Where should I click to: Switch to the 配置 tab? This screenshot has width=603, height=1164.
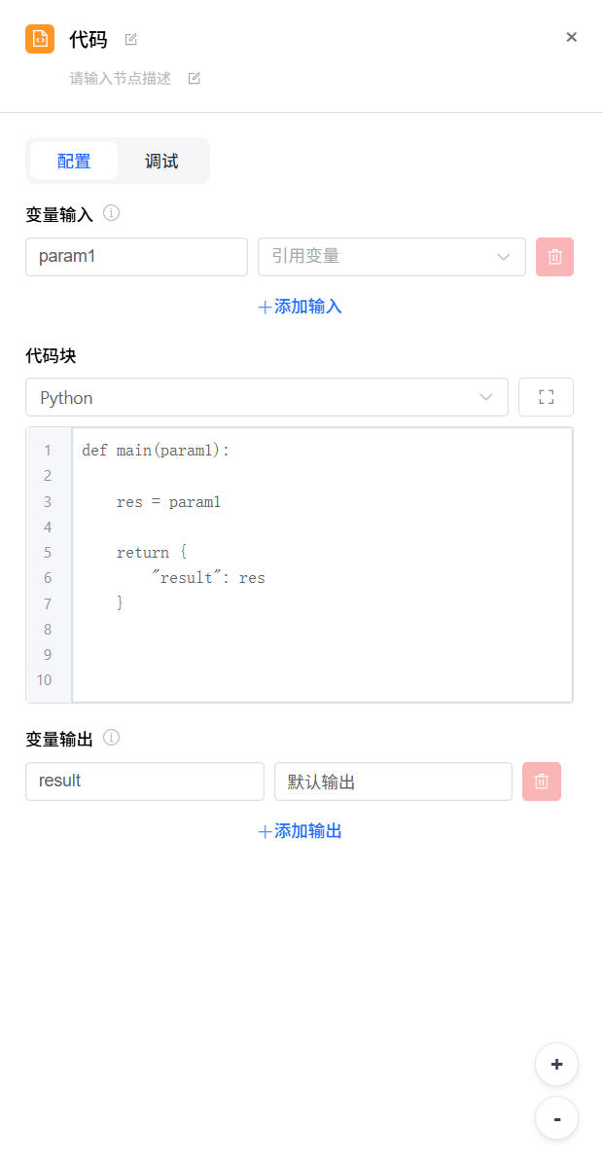[74, 162]
